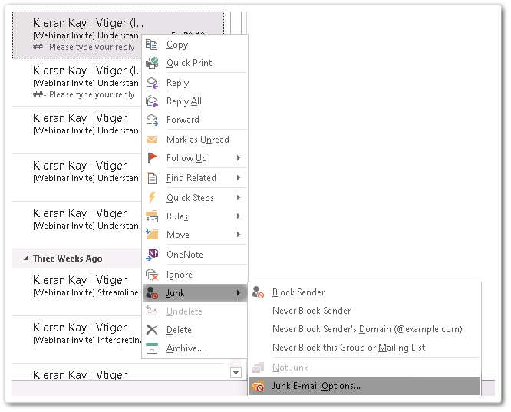This screenshot has width=511, height=412.
Task: Choose Reply in the context menu
Action: click(x=195, y=83)
